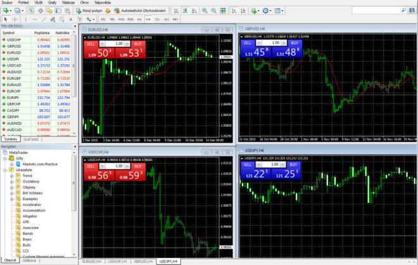This screenshot has width=418, height=265.
Task: Click BUY on the USDJPY chart
Action: [293, 165]
